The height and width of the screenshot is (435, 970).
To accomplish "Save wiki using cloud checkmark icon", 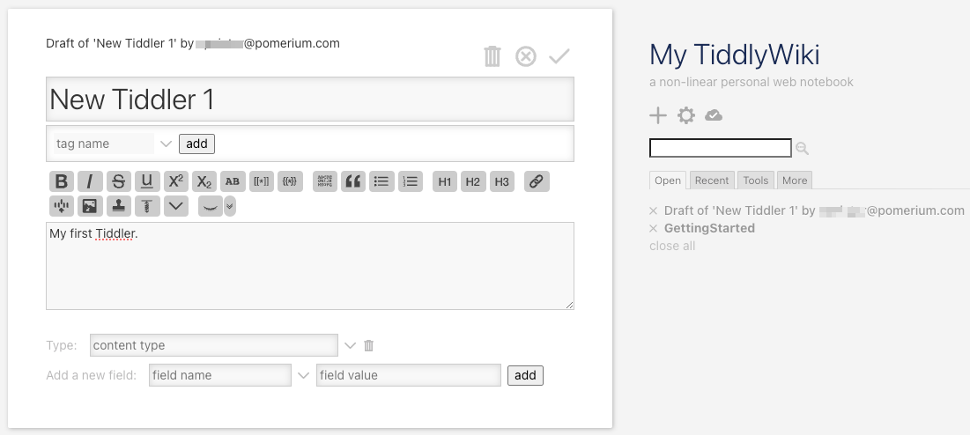I will coord(714,115).
